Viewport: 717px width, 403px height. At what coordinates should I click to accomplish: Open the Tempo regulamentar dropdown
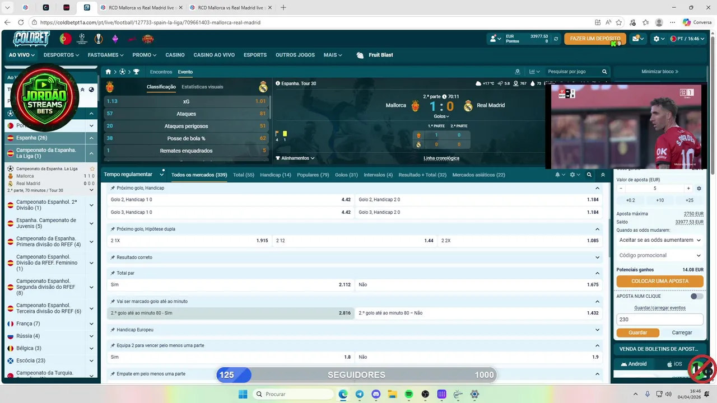click(134, 175)
